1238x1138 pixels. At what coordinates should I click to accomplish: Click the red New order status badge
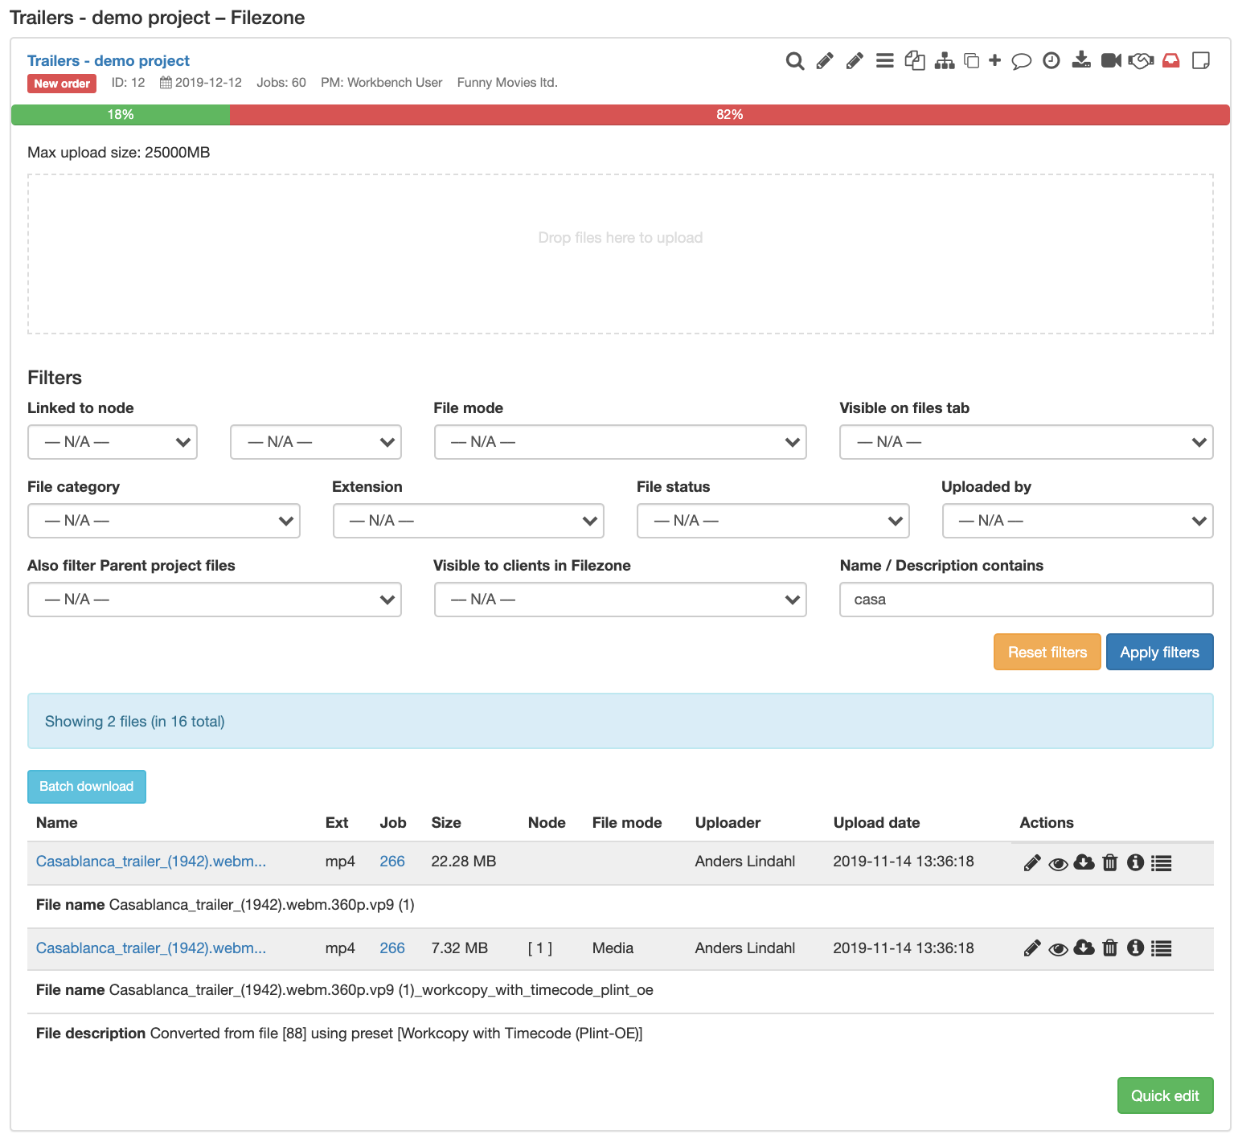pyautogui.click(x=62, y=84)
